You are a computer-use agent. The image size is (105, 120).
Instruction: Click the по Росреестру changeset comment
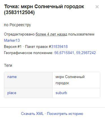pos(17,25)
